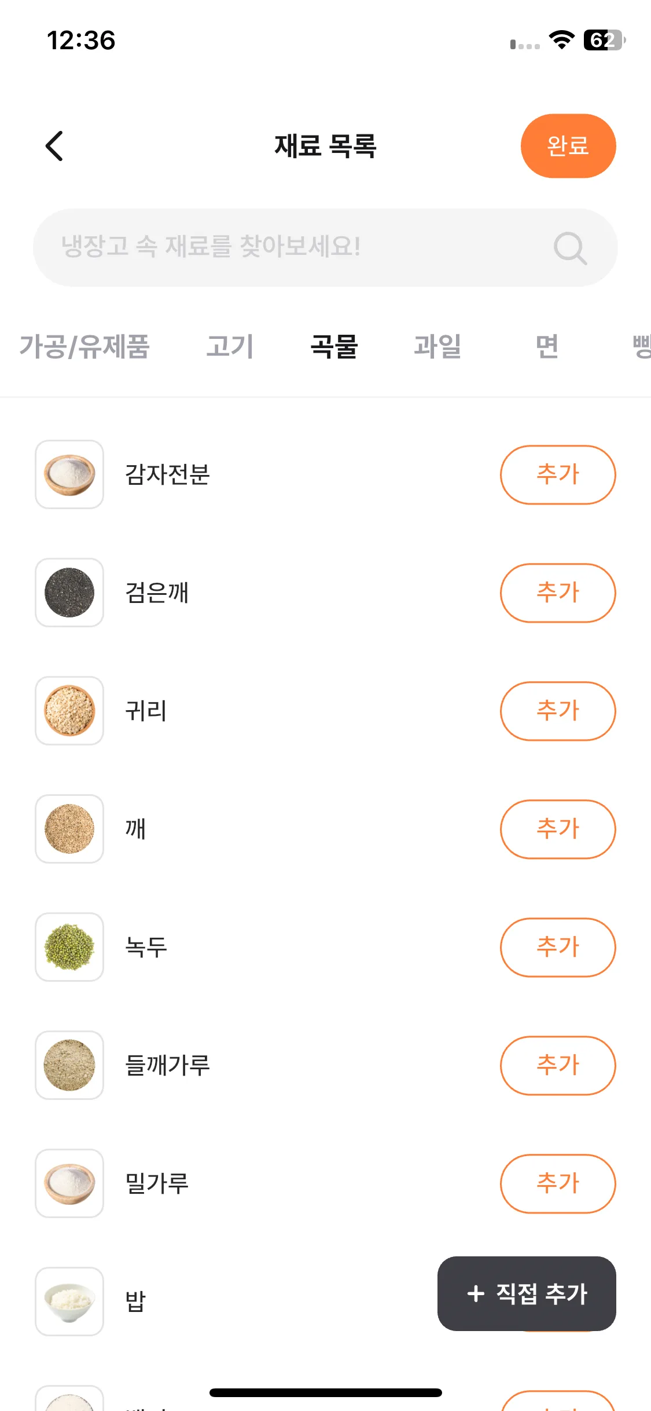Add 귀리 using the 추가 button
This screenshot has width=651, height=1411.
coord(558,711)
